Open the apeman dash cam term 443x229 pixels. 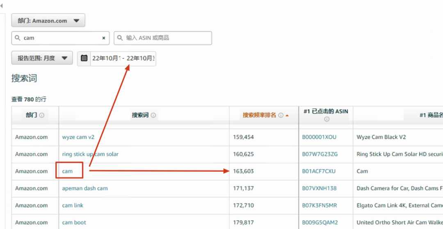click(85, 188)
